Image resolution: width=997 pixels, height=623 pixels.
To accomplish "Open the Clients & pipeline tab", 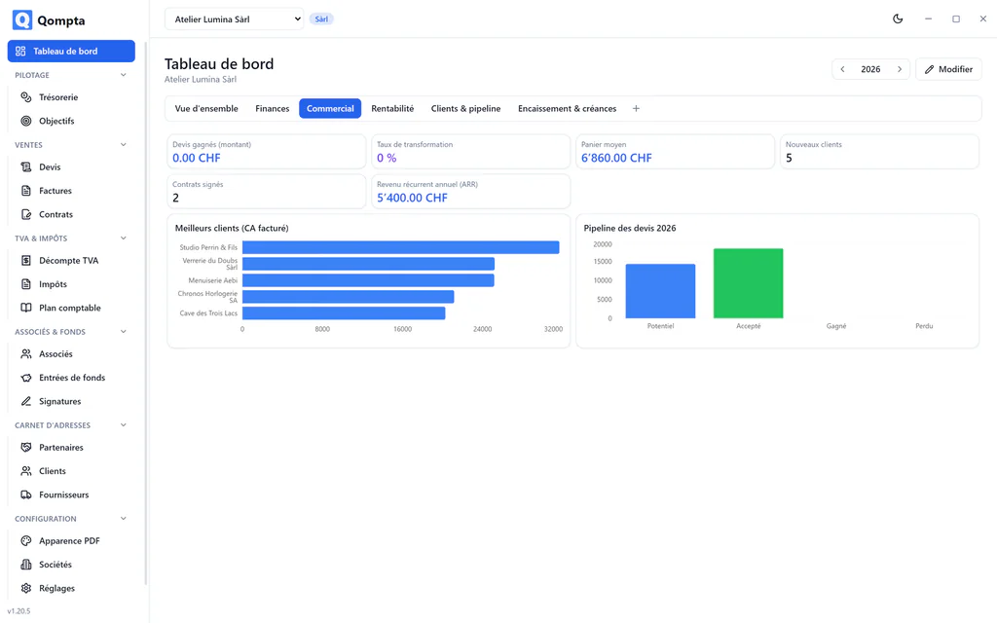I will [x=465, y=109].
